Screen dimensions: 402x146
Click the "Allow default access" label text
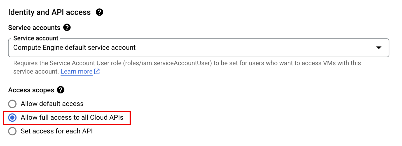pyautogui.click(x=52, y=104)
